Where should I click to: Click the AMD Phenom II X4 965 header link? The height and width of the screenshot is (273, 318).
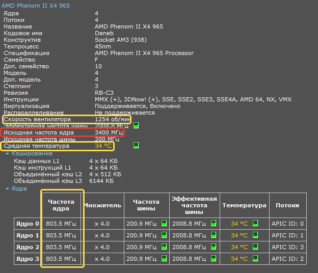click(x=36, y=6)
